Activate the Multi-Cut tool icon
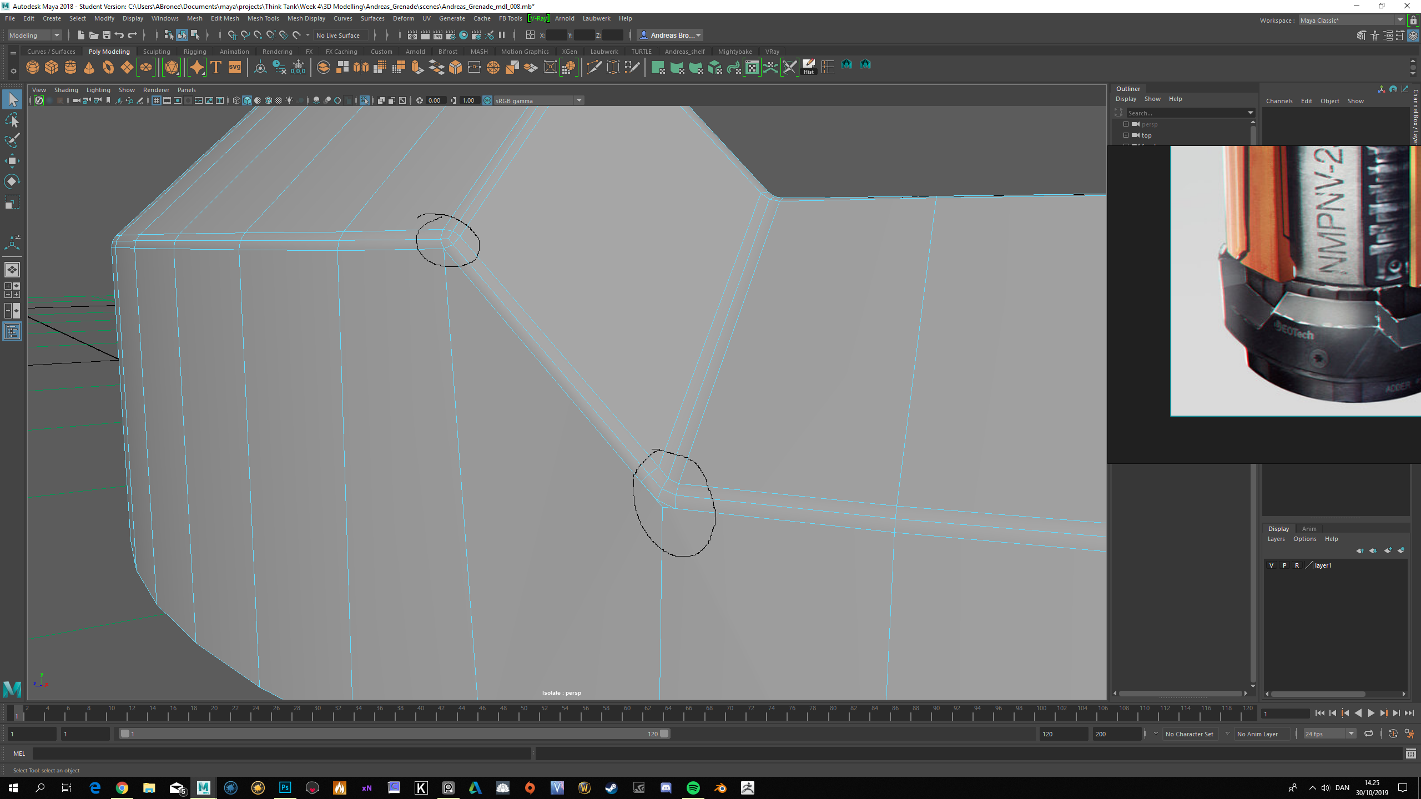Viewport: 1421px width, 799px height. click(x=594, y=68)
